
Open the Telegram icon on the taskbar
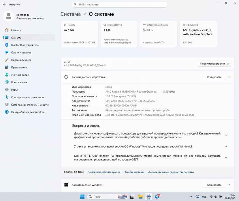tap(157, 197)
